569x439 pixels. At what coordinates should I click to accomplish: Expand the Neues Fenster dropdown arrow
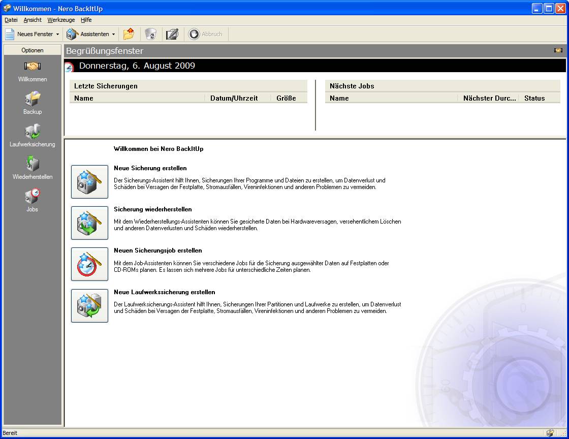point(58,34)
